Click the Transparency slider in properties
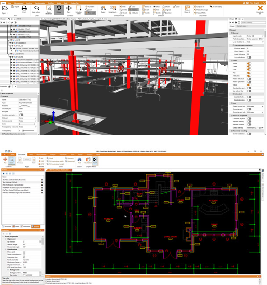The image size is (267, 285). 29,130
